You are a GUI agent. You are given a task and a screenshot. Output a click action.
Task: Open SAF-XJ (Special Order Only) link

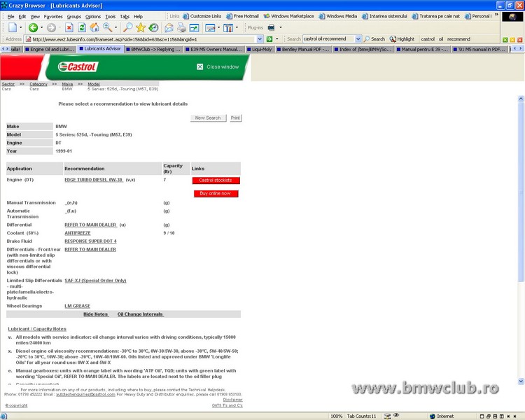pos(95,281)
